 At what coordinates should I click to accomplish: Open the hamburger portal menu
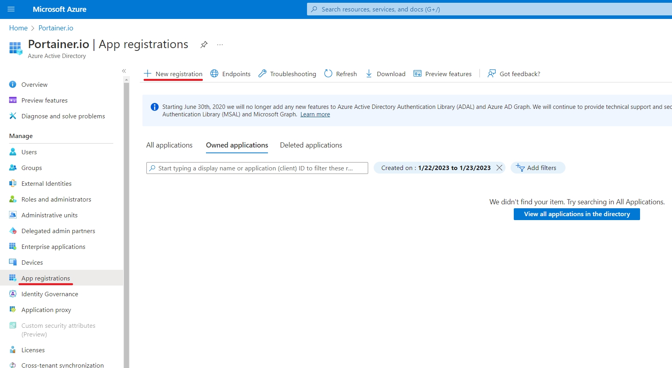tap(11, 9)
